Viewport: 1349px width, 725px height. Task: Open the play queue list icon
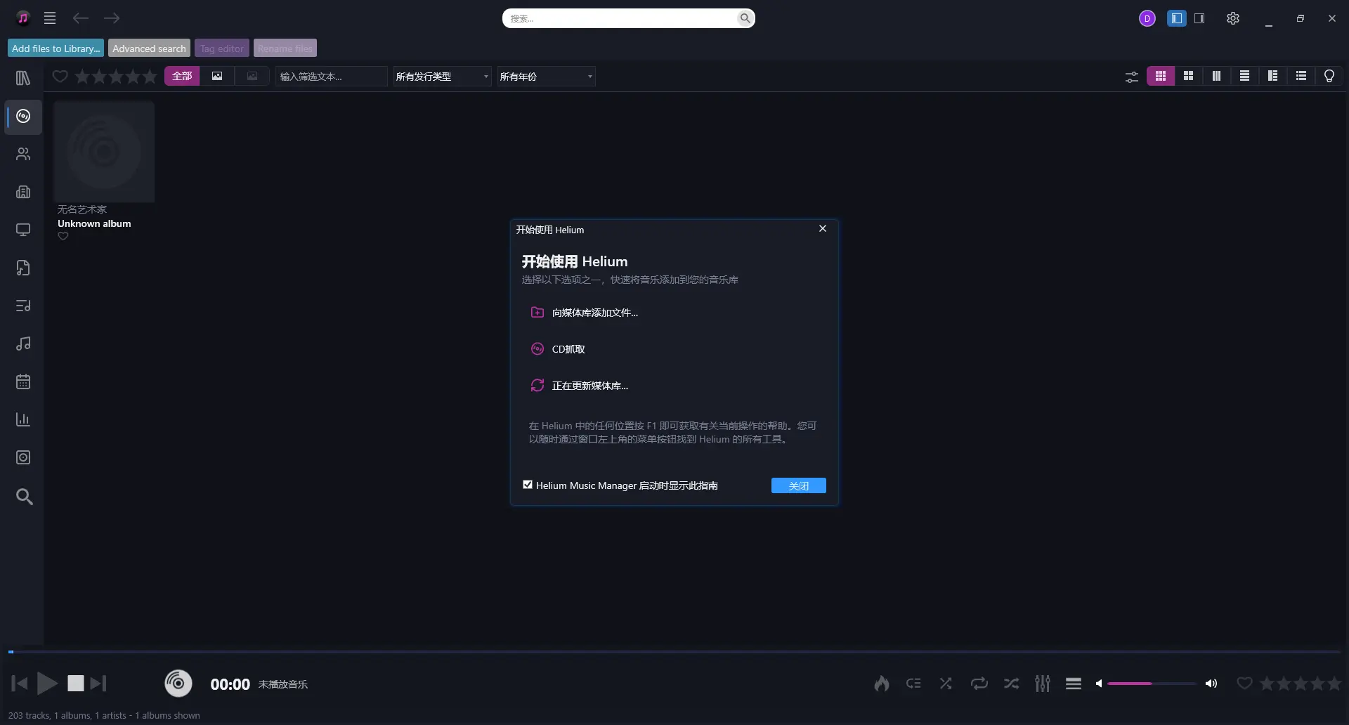(1074, 684)
